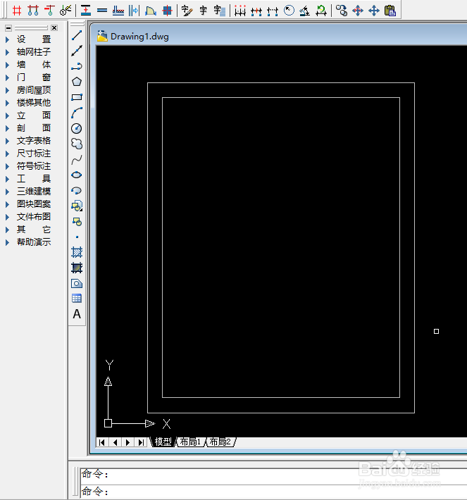Click the text style pen icon
The height and width of the screenshot is (500, 467).
(x=187, y=11)
